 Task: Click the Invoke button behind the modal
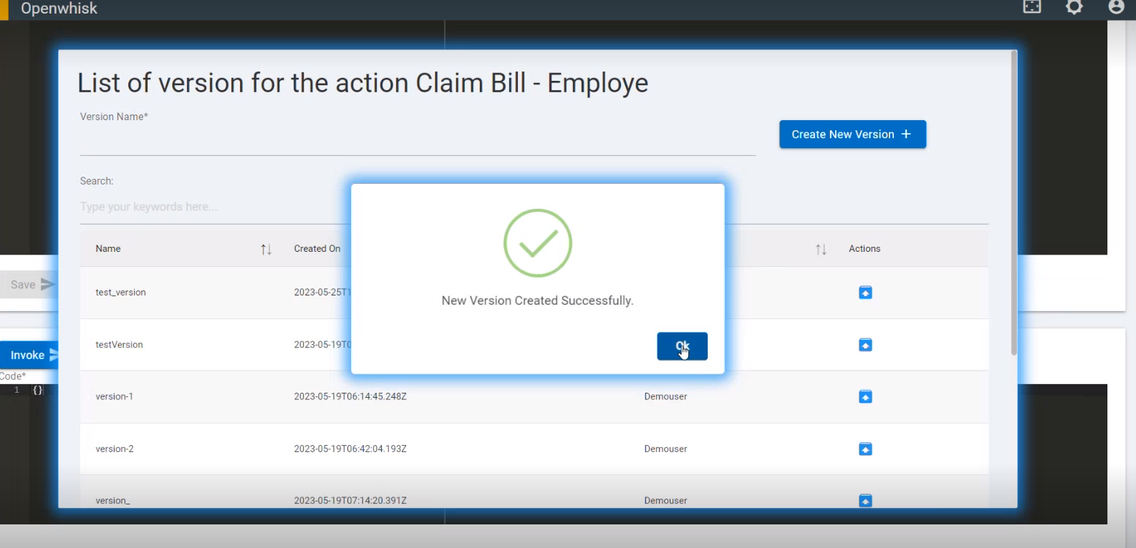click(29, 355)
